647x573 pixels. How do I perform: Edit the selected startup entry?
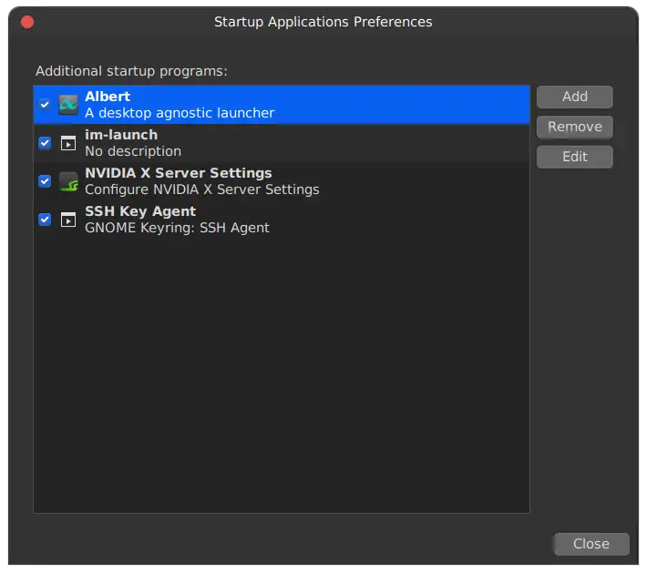point(574,158)
